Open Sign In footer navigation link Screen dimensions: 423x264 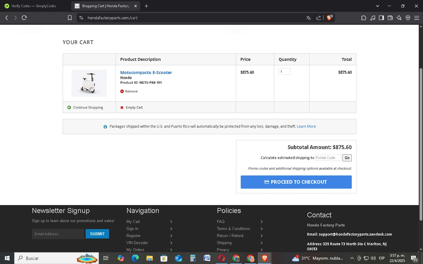click(132, 229)
